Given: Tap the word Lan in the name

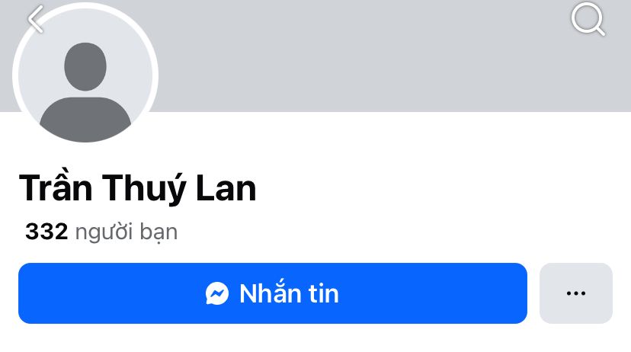Looking at the screenshot, I should coord(226,189).
